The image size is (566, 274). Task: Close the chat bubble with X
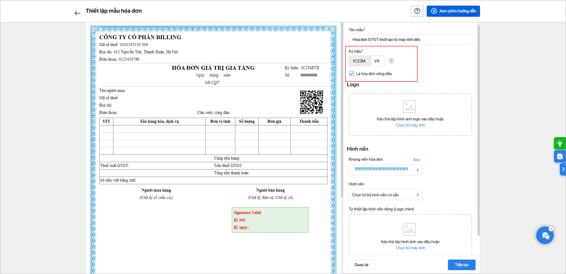551,229
